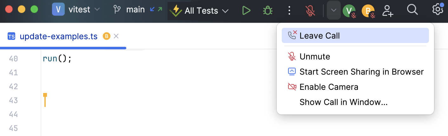Screen dimensions: 448x136
Task: Click Show Call in Window option
Action: click(343, 102)
